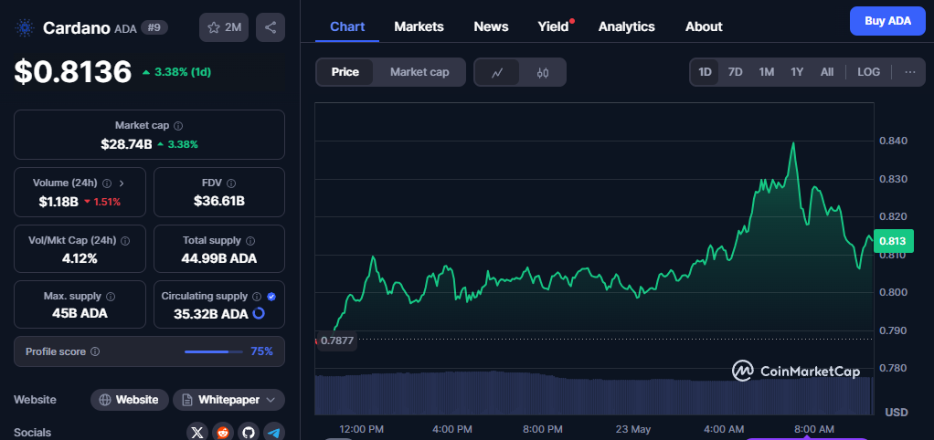The height and width of the screenshot is (440, 934).
Task: Open Cardano Reddit social link
Action: point(223,433)
